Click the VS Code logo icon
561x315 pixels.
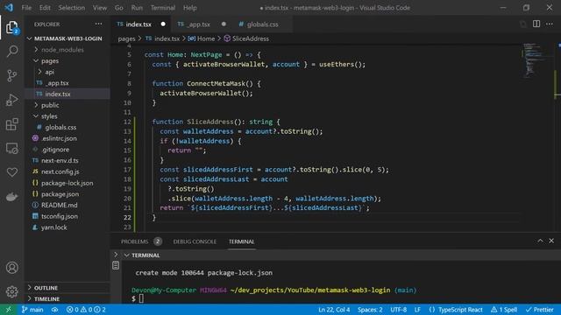click(x=9, y=8)
